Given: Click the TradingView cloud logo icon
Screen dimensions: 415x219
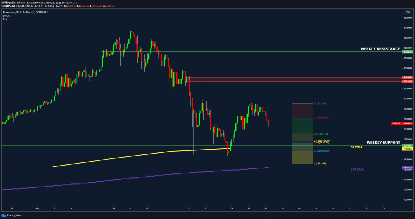Looking at the screenshot, I should tap(4, 215).
